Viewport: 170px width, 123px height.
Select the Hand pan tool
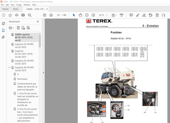point(80,15)
